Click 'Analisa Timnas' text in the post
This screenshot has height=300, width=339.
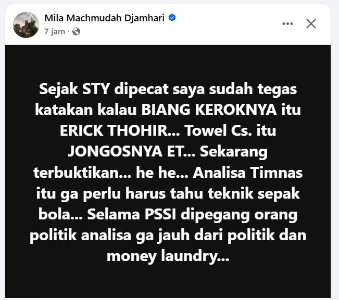coord(247,173)
